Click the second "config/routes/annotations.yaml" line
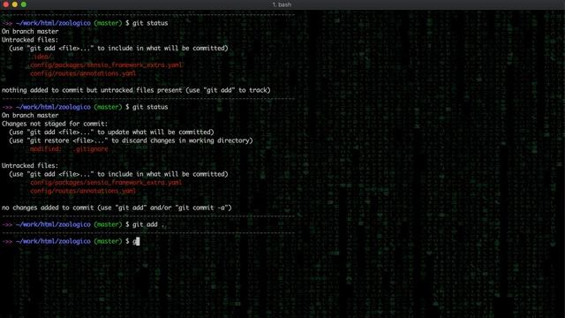The height and width of the screenshot is (318, 565). (83, 191)
